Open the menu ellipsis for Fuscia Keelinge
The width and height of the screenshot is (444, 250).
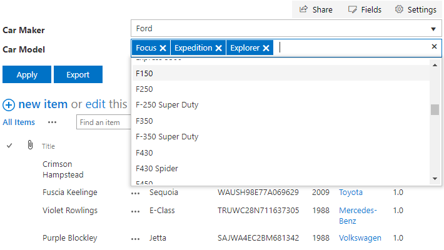click(x=135, y=194)
